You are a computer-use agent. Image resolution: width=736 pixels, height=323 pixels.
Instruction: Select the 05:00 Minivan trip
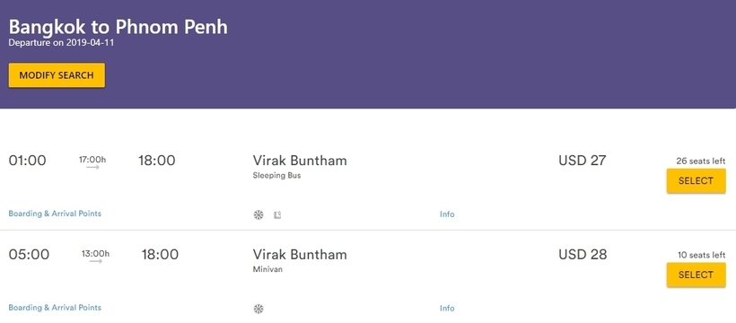point(696,275)
